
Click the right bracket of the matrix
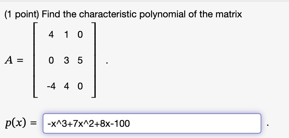coord(94,60)
